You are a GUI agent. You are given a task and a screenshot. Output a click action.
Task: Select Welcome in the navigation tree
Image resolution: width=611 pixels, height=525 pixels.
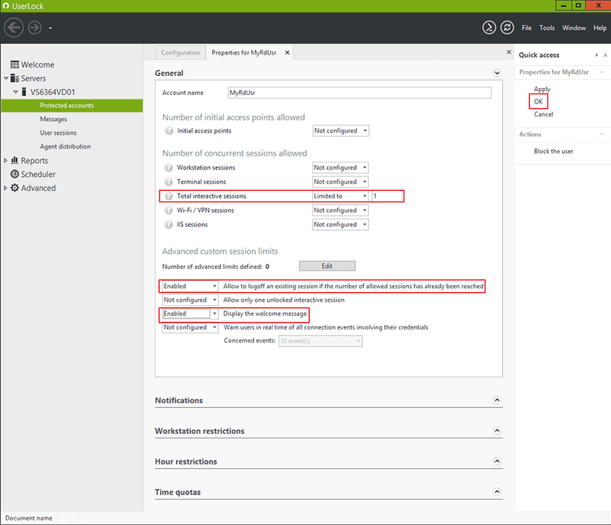click(x=38, y=64)
